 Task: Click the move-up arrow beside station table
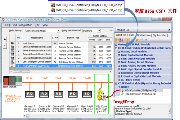5,39
